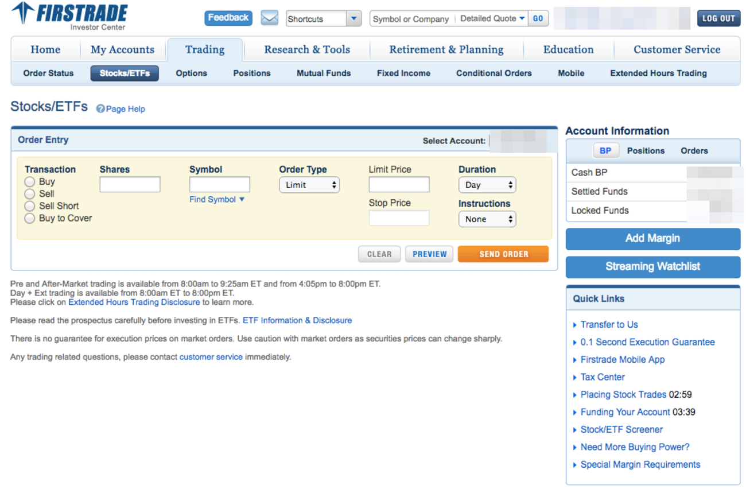Select the Sell radio button
The height and width of the screenshot is (489, 746).
pyautogui.click(x=30, y=194)
